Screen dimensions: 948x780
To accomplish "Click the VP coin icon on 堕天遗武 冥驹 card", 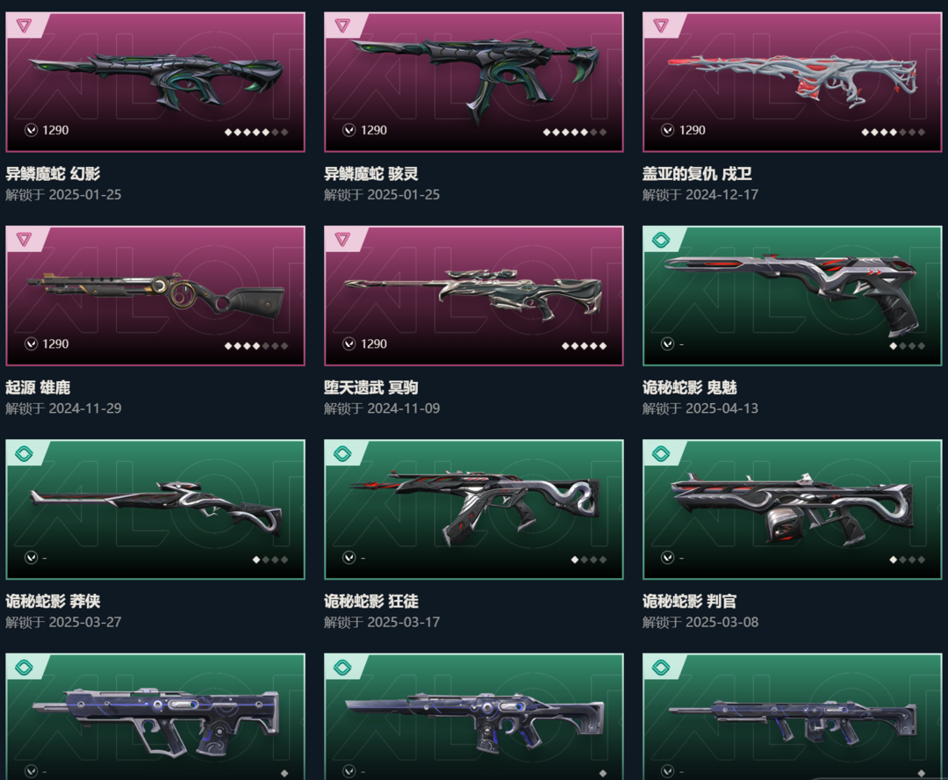I will click(348, 343).
